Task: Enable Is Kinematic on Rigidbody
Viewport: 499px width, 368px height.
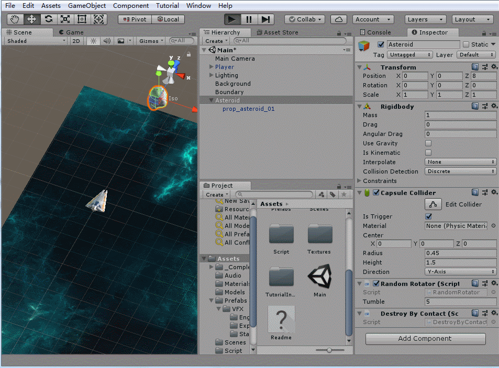Action: [428, 153]
